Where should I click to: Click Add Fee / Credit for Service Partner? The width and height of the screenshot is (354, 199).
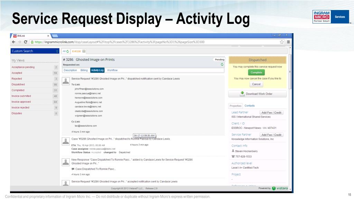[x=271, y=135]
